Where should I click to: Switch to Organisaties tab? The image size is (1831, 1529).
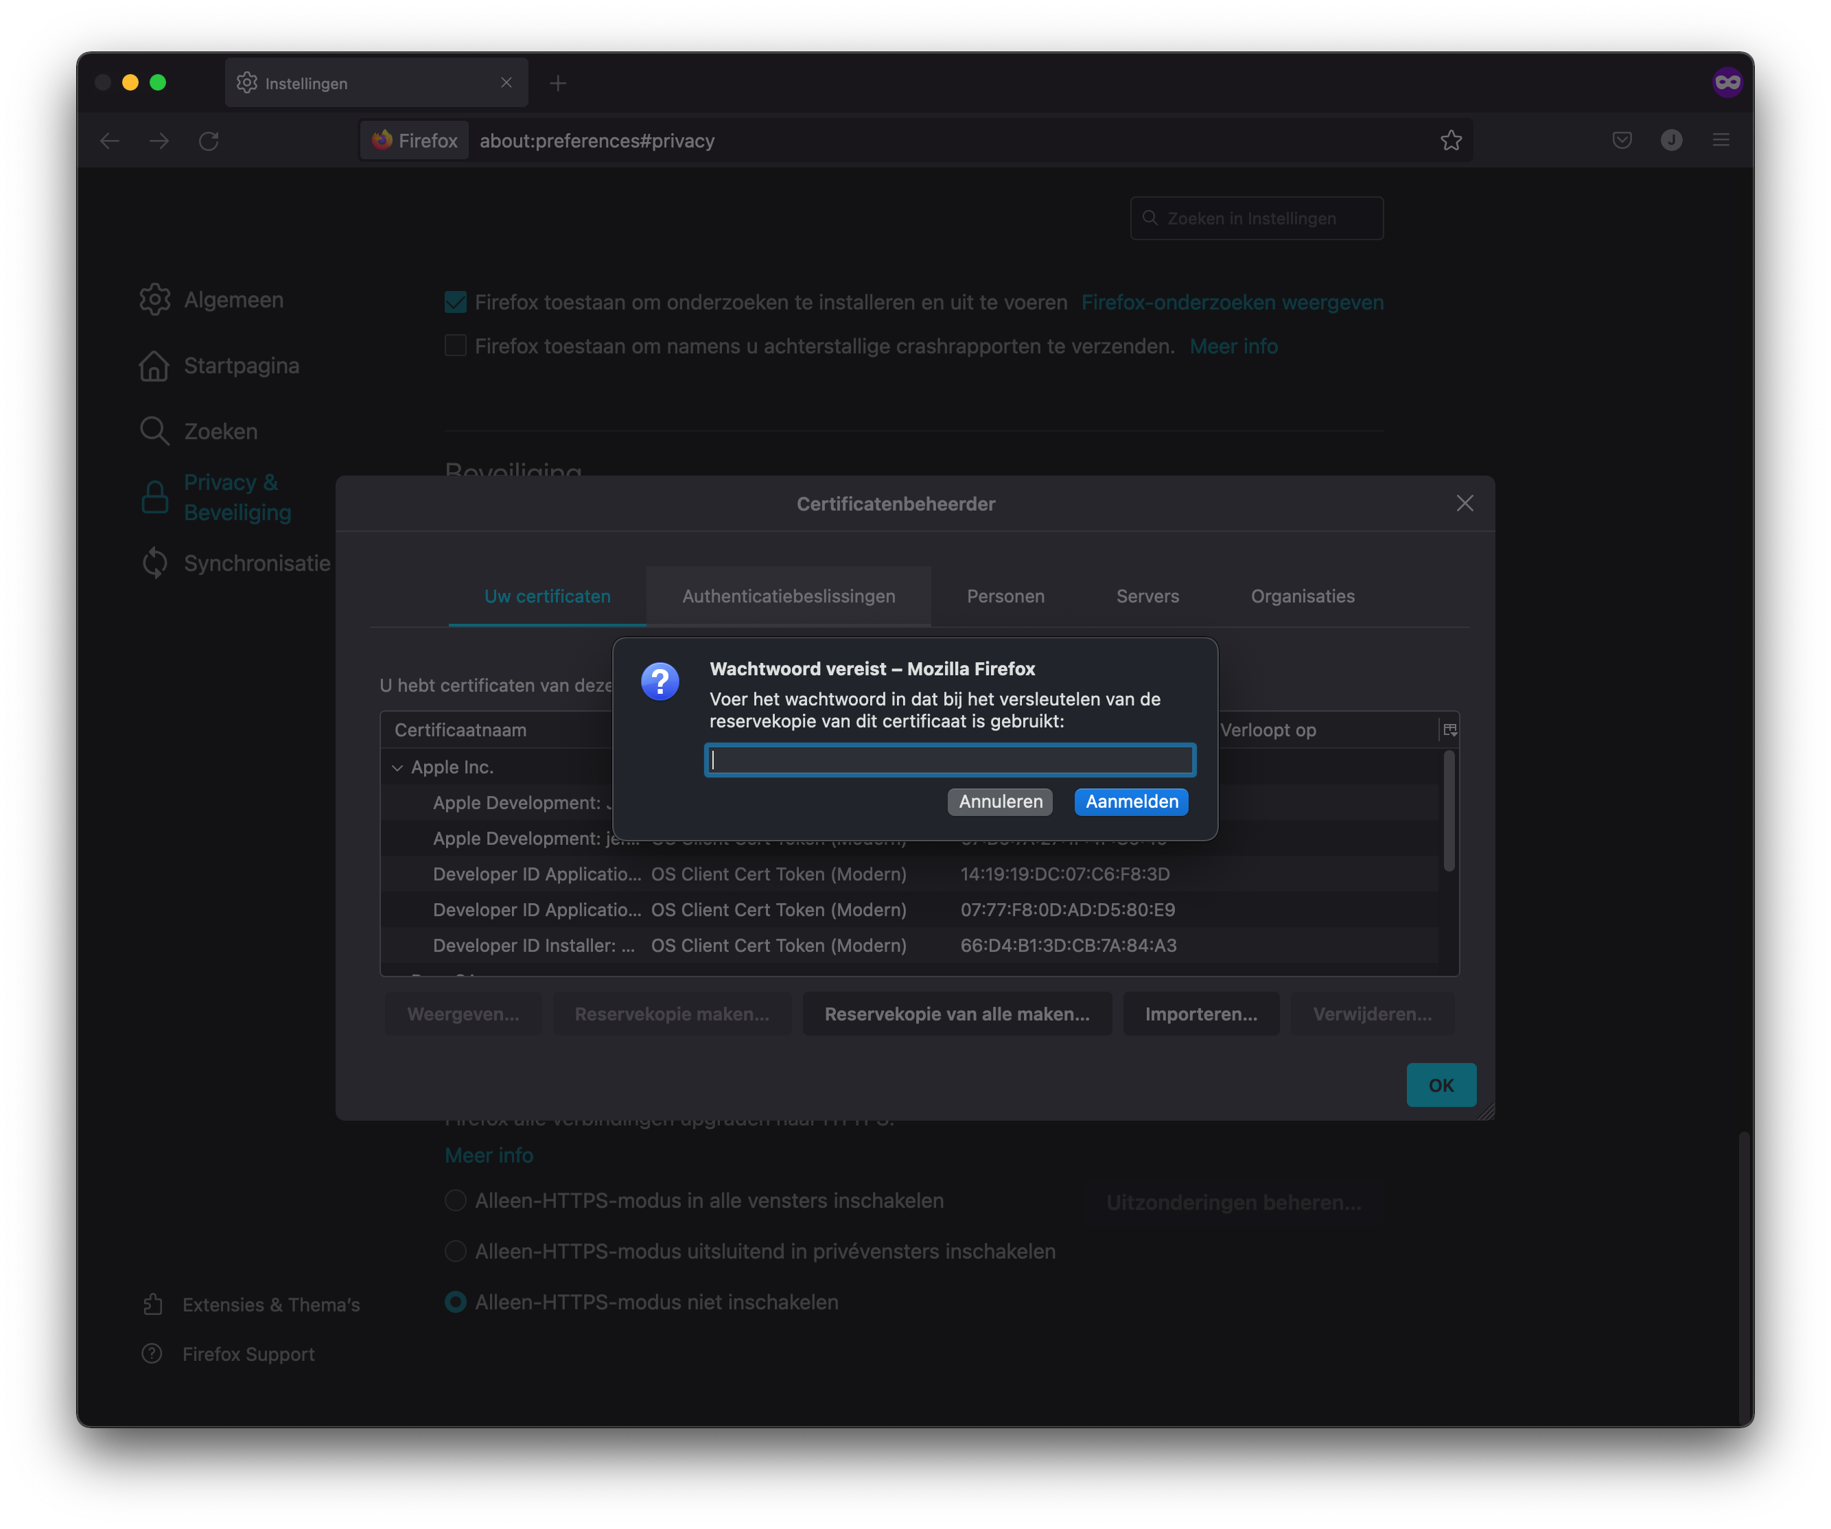pos(1303,596)
